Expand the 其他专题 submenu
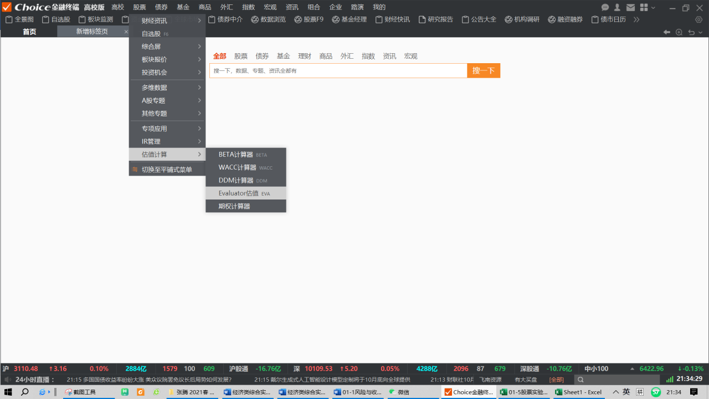709x399 pixels. coord(167,113)
